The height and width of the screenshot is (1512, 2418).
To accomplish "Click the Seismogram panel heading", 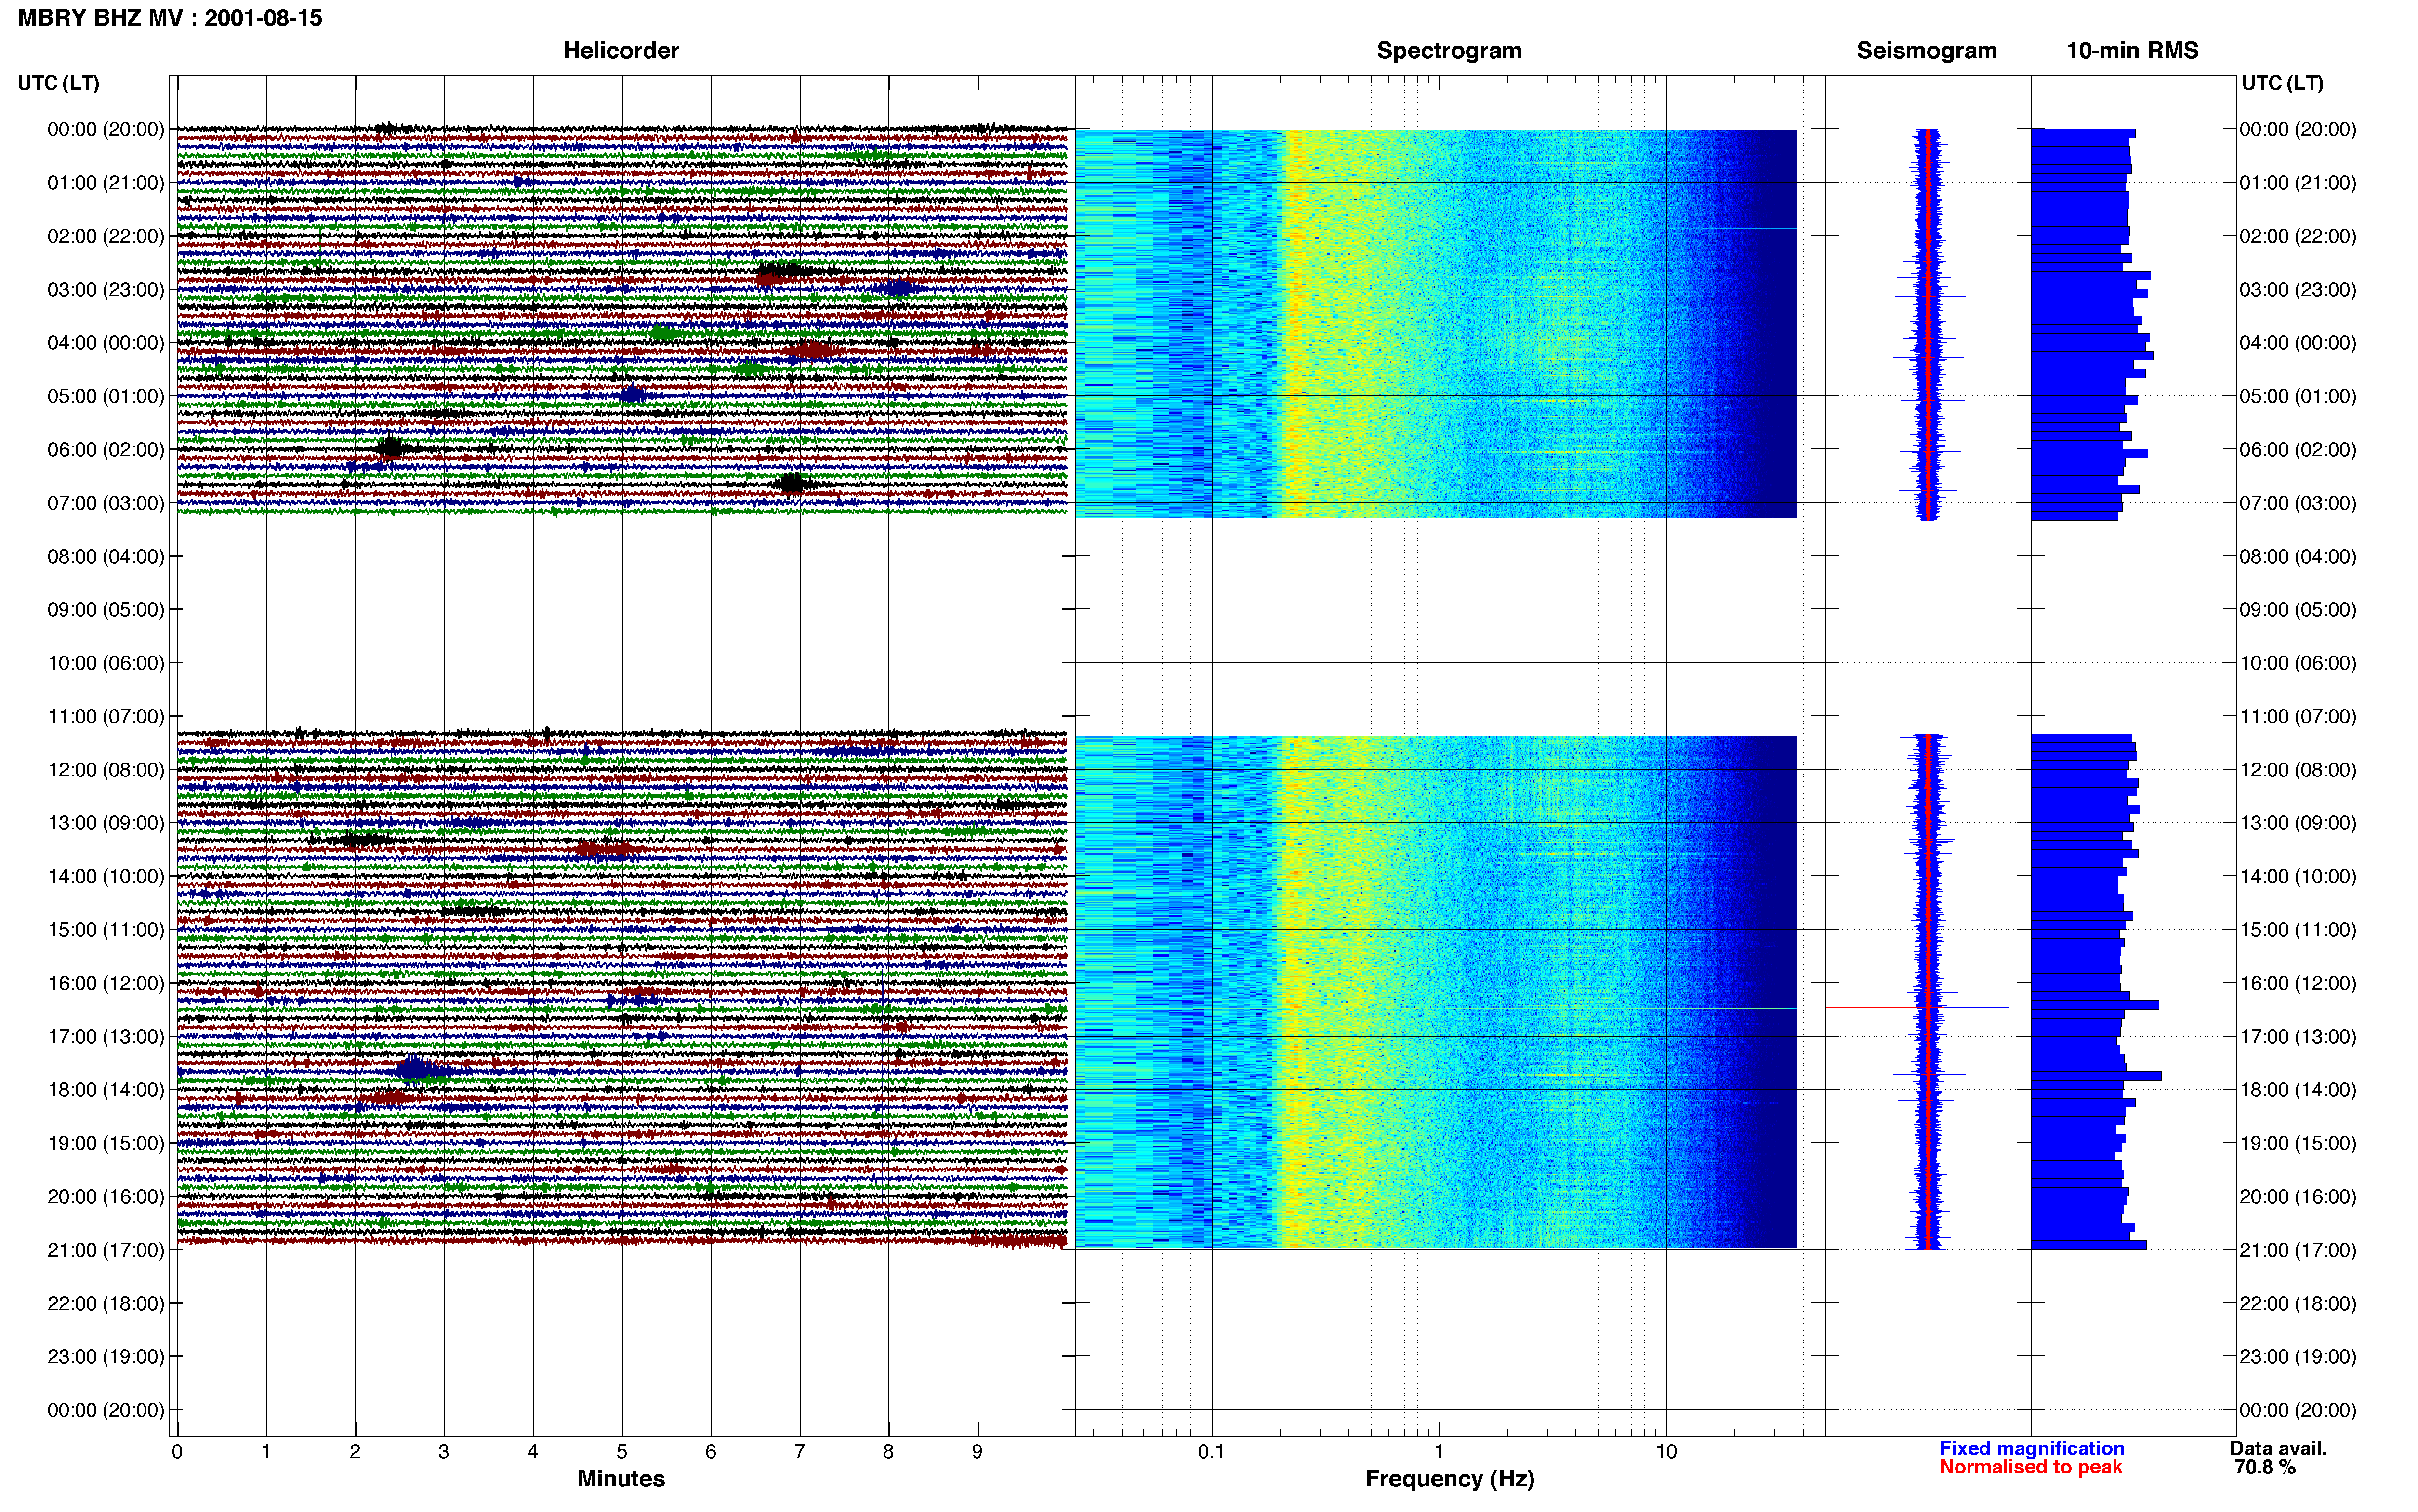I will [1926, 50].
